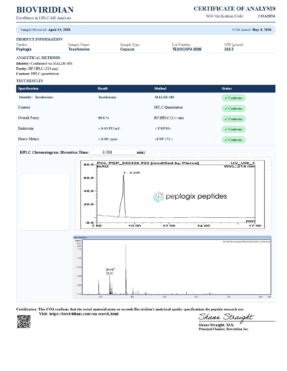Click the Specification column header
287x371 pixels.
28,89
